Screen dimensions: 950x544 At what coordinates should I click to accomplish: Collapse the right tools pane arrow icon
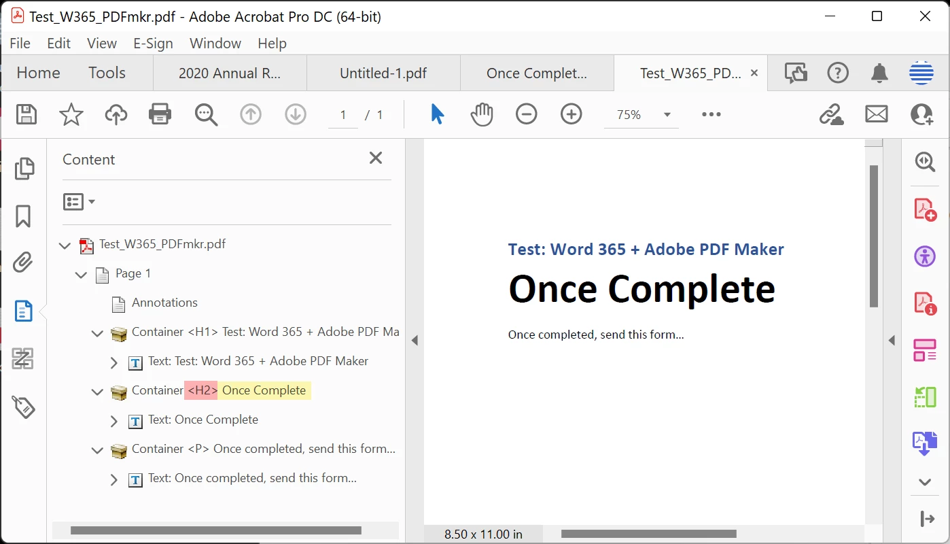(x=928, y=520)
